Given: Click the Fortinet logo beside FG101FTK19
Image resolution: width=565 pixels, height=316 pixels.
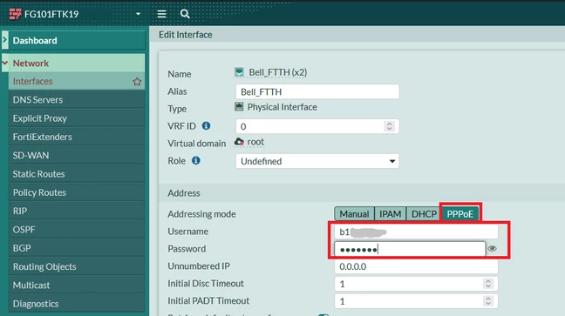Looking at the screenshot, I should point(15,14).
